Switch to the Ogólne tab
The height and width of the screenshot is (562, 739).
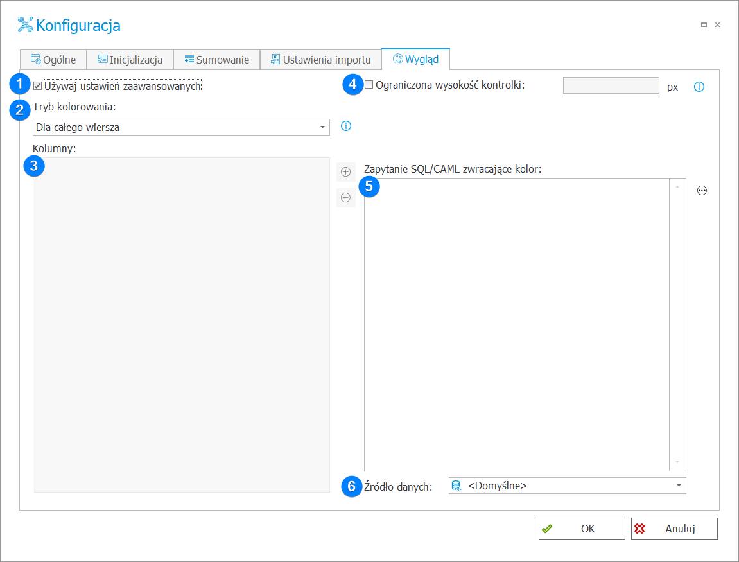pos(53,60)
